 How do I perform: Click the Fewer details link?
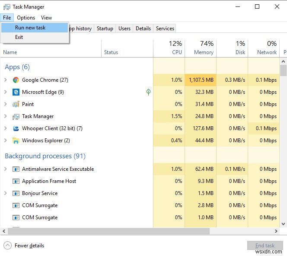point(29,246)
